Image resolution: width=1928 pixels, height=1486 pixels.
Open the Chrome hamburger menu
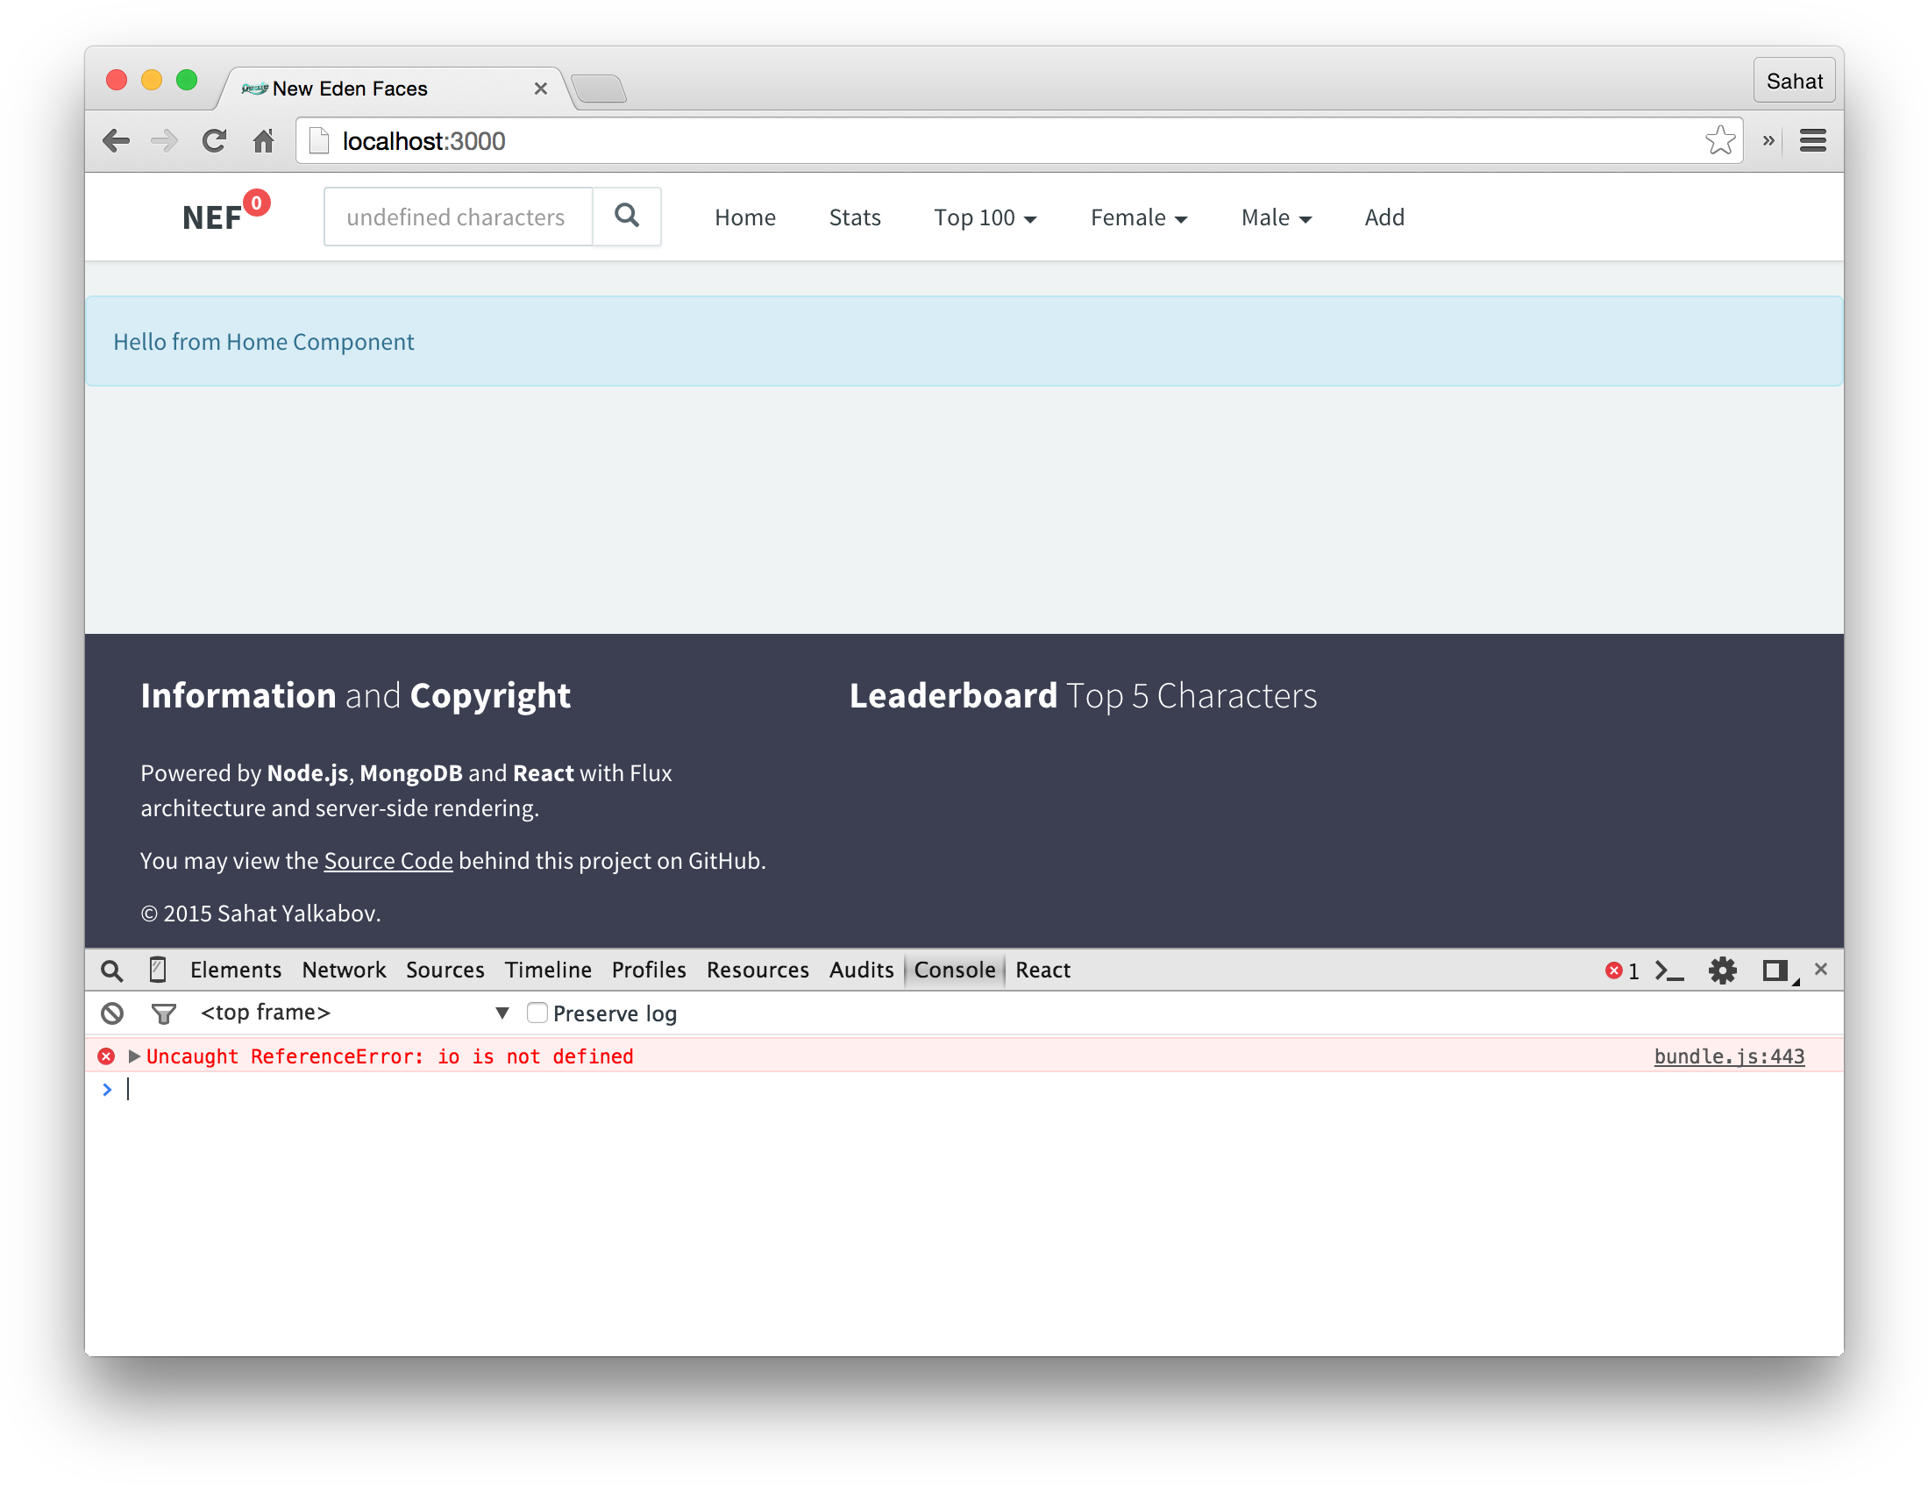click(x=1812, y=141)
